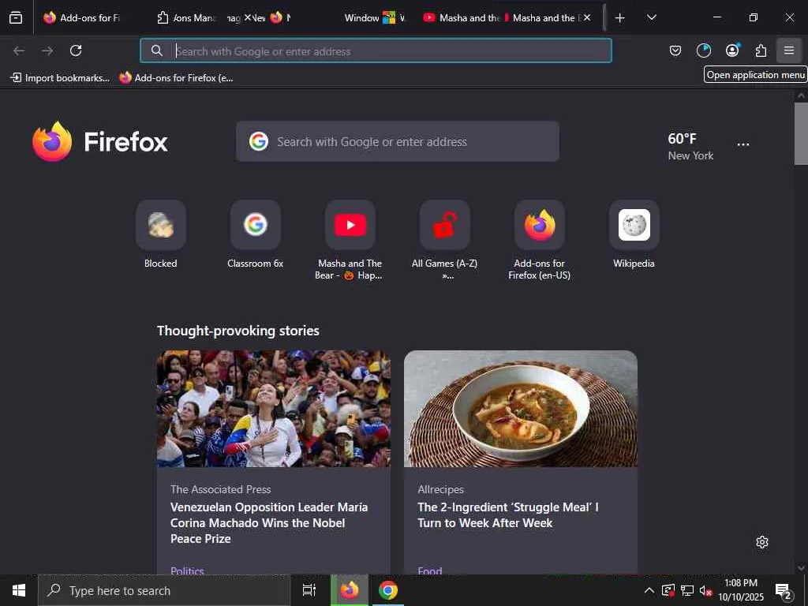Click the page vertical scrollbar thumb

801,133
